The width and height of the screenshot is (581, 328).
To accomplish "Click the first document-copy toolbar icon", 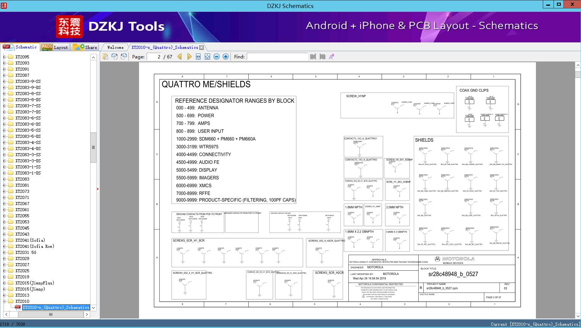I will [x=105, y=57].
